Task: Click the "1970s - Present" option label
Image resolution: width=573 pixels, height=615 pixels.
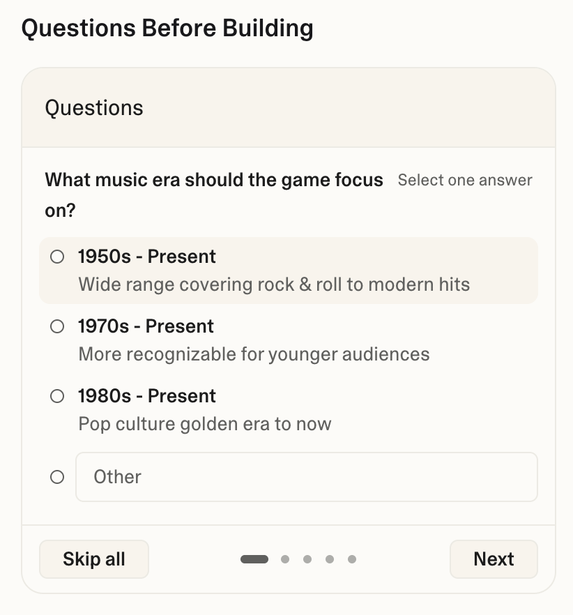Action: pos(146,326)
